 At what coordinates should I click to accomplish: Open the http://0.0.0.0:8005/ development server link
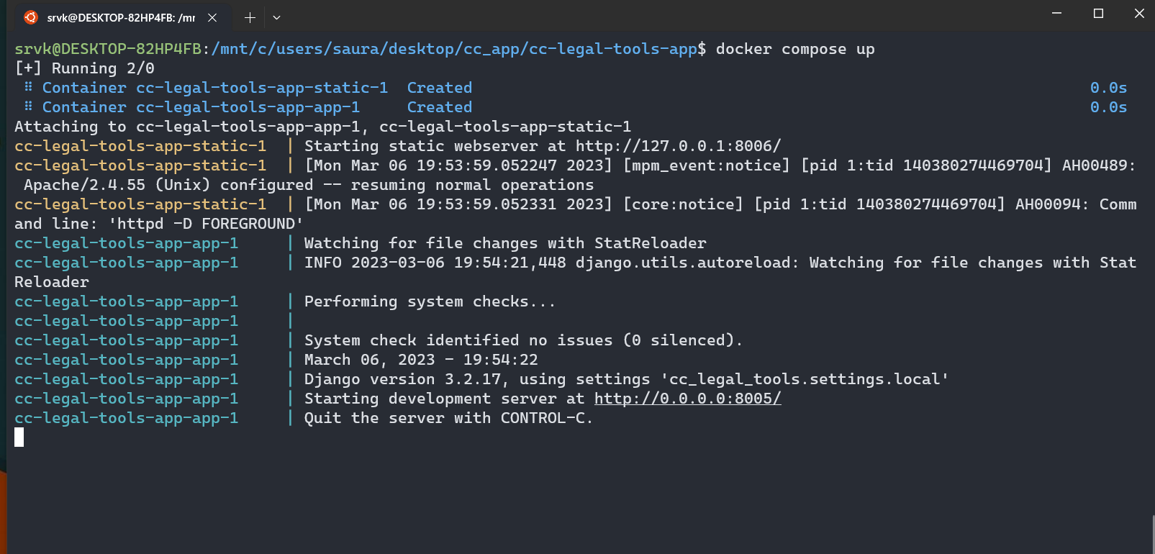pyautogui.click(x=687, y=398)
